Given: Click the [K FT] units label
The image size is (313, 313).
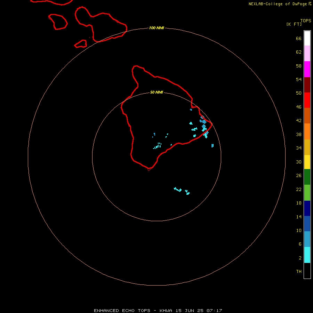Looking at the screenshot, I should (x=294, y=24).
